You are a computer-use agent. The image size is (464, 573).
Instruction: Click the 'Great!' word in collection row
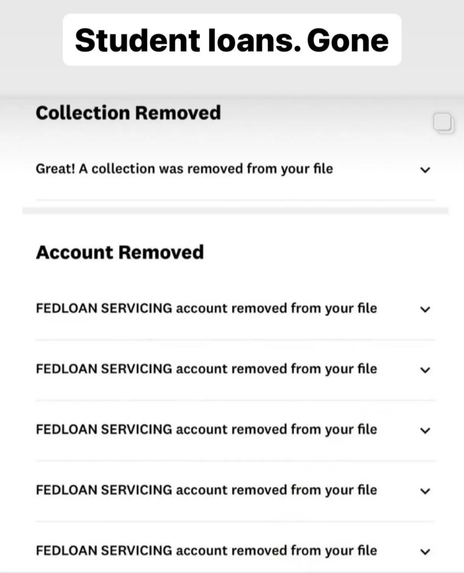[55, 169]
